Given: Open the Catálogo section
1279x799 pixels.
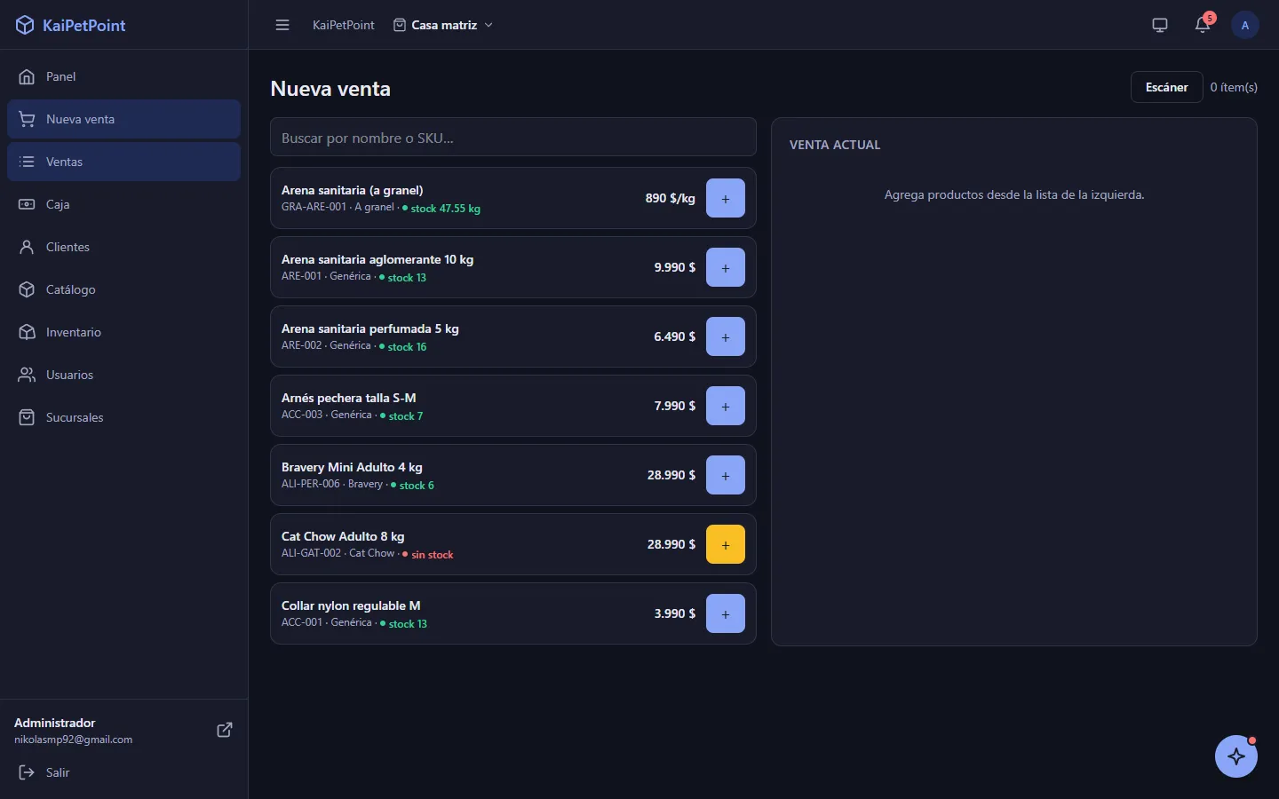Looking at the screenshot, I should pos(123,289).
